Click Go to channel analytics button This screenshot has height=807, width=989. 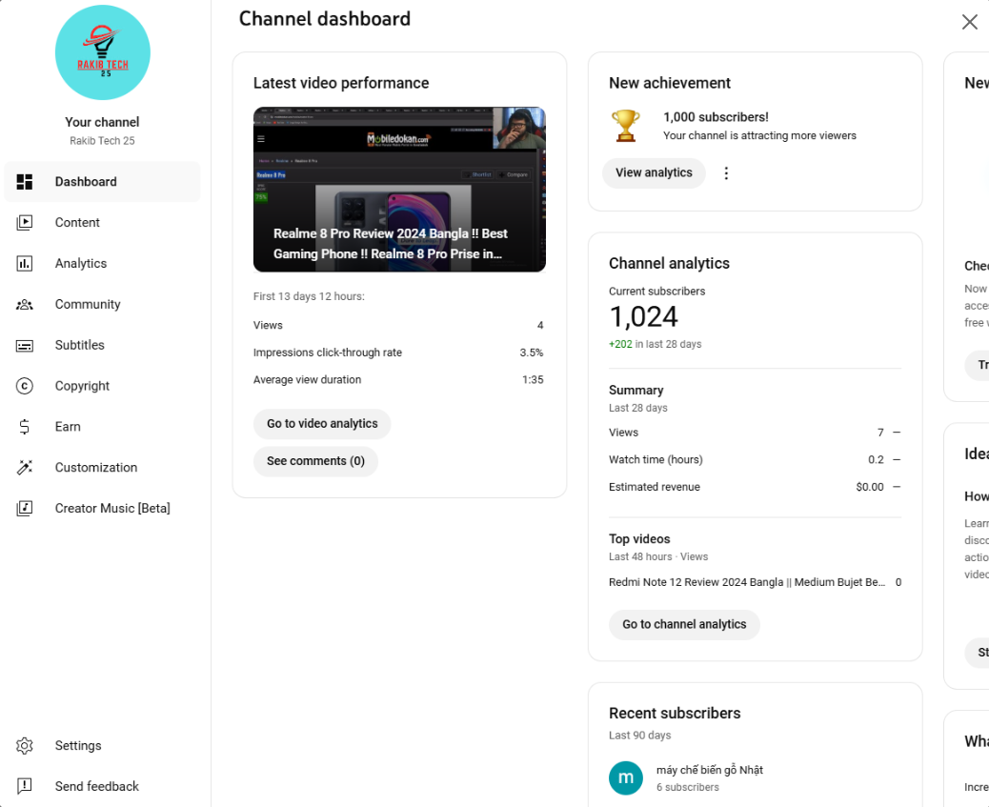coord(684,625)
